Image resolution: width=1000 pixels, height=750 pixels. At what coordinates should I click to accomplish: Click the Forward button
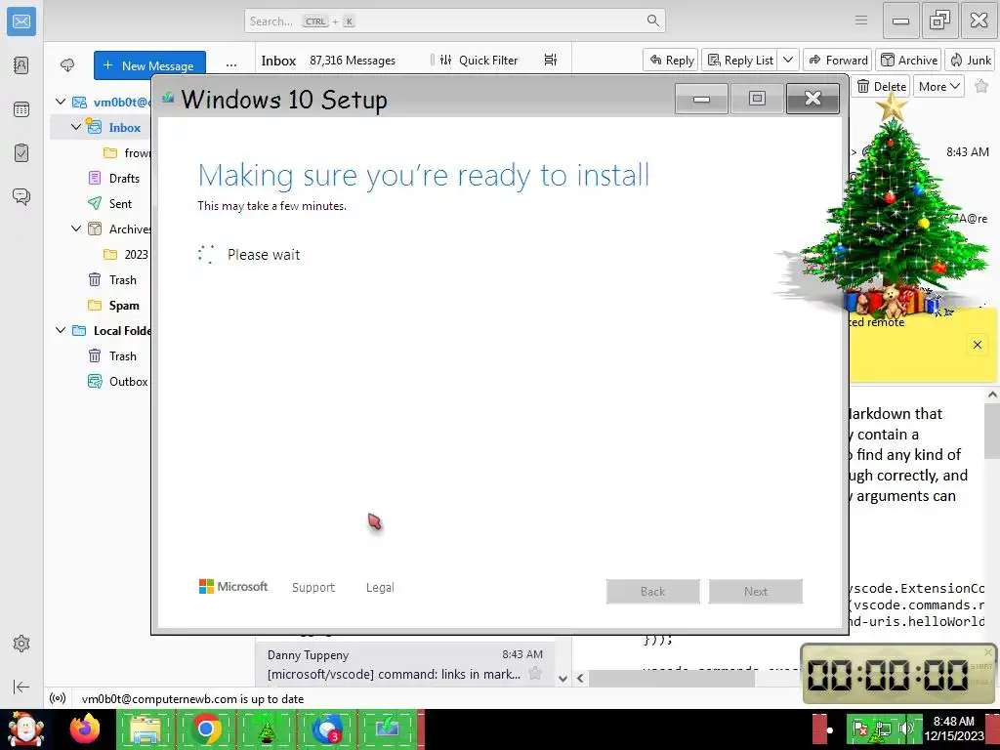click(837, 60)
